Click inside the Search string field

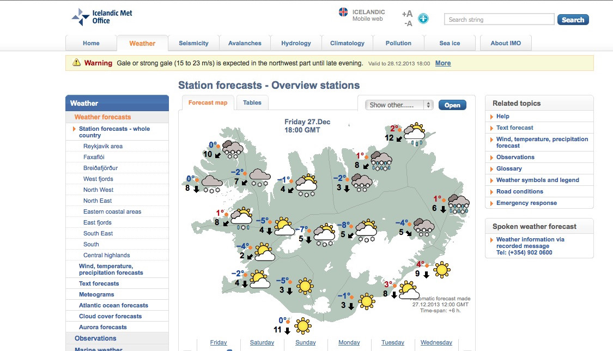(x=499, y=20)
